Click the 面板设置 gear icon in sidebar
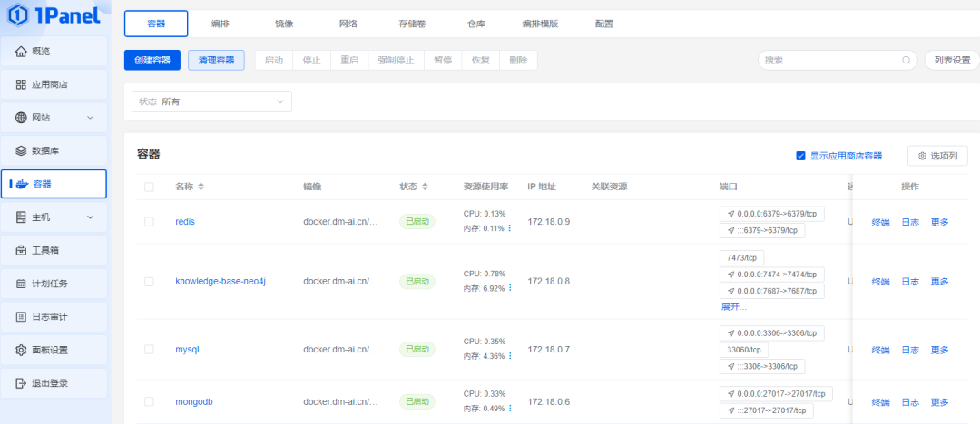Screen dimensions: 980x424 pyautogui.click(x=21, y=350)
